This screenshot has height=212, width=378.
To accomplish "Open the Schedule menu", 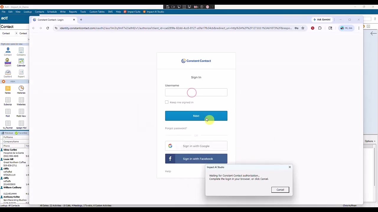I will [52, 12].
